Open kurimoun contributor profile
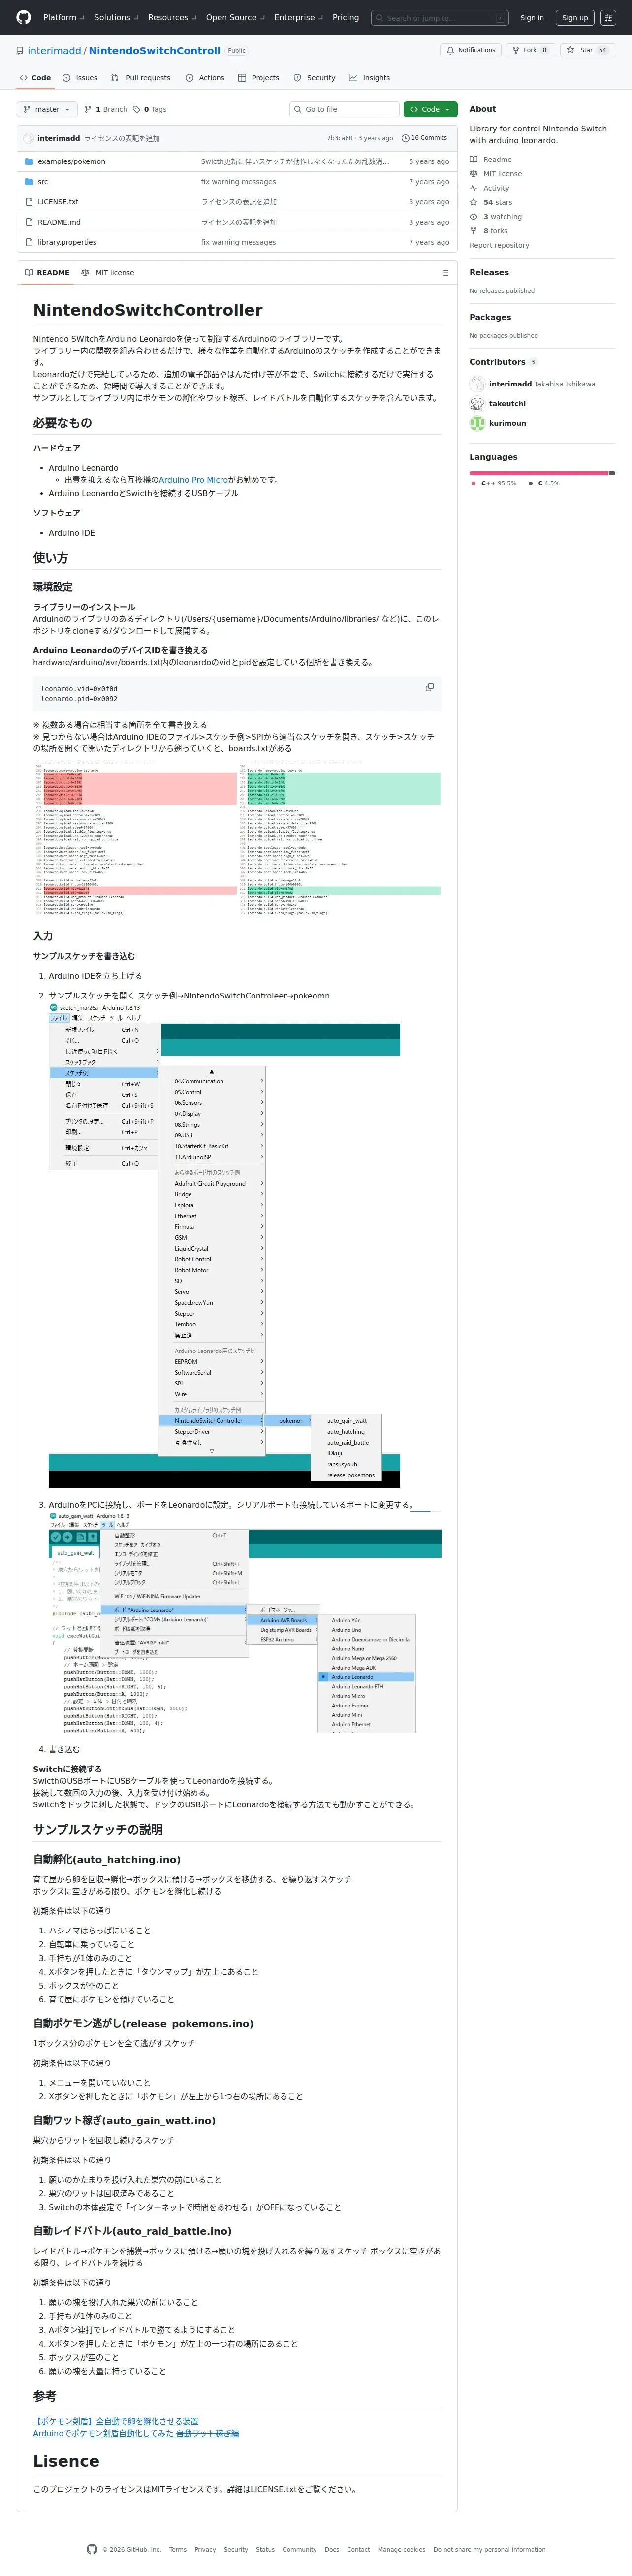Viewport: 632px width, 2576px height. 507,424
